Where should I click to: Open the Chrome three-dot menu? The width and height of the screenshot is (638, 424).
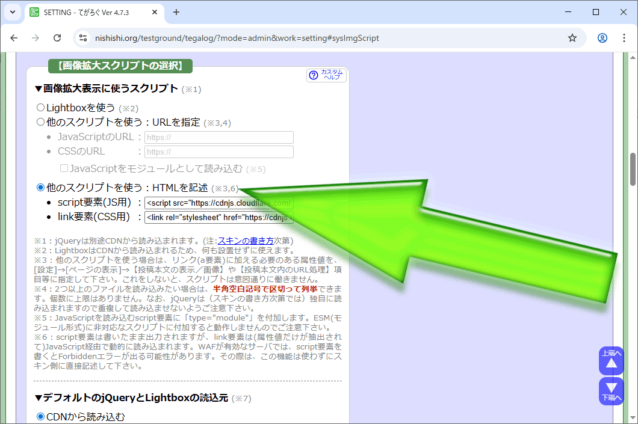point(623,38)
